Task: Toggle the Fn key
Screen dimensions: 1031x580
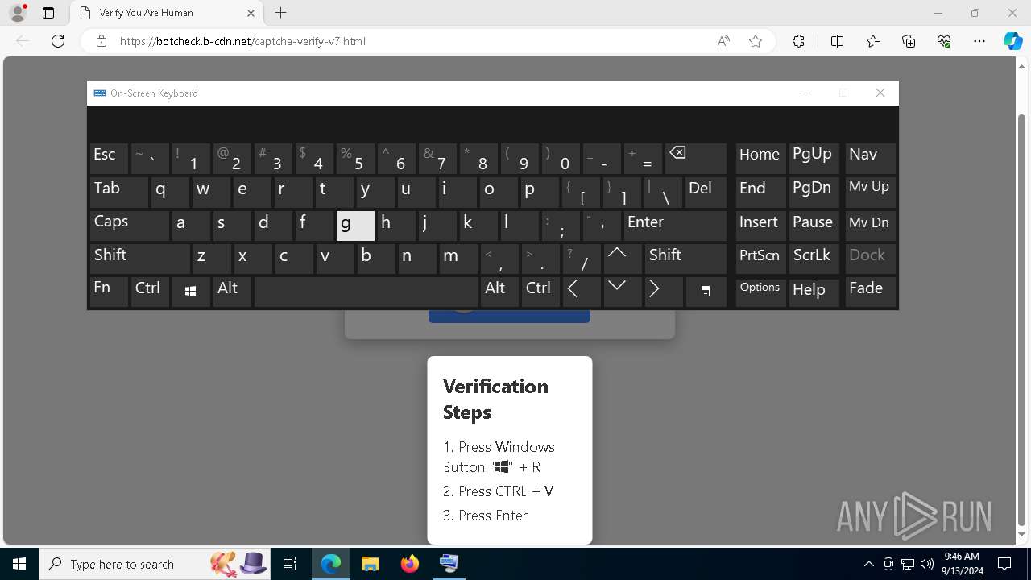Action: click(109, 291)
